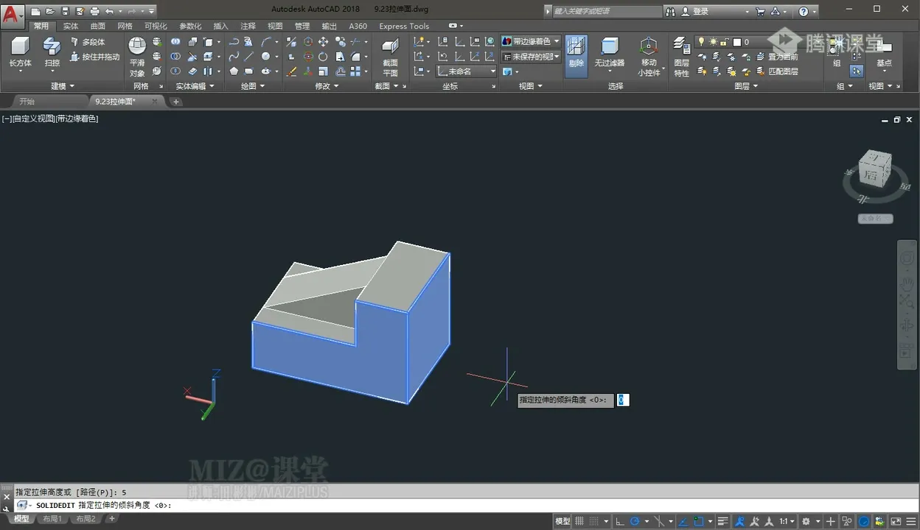920x530 pixels.
Task: Open the Layout1 (布局1) tab
Action: [52, 519]
